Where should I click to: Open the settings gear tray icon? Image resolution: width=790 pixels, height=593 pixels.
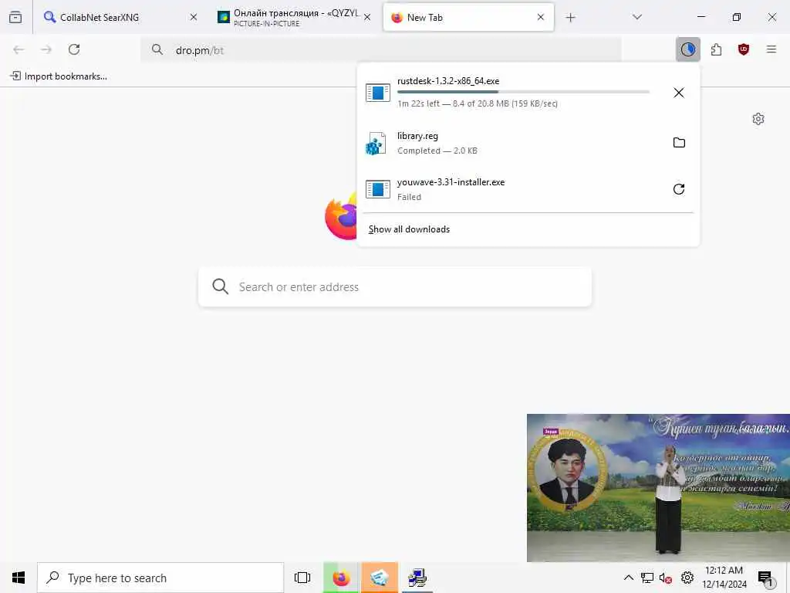[687, 578]
